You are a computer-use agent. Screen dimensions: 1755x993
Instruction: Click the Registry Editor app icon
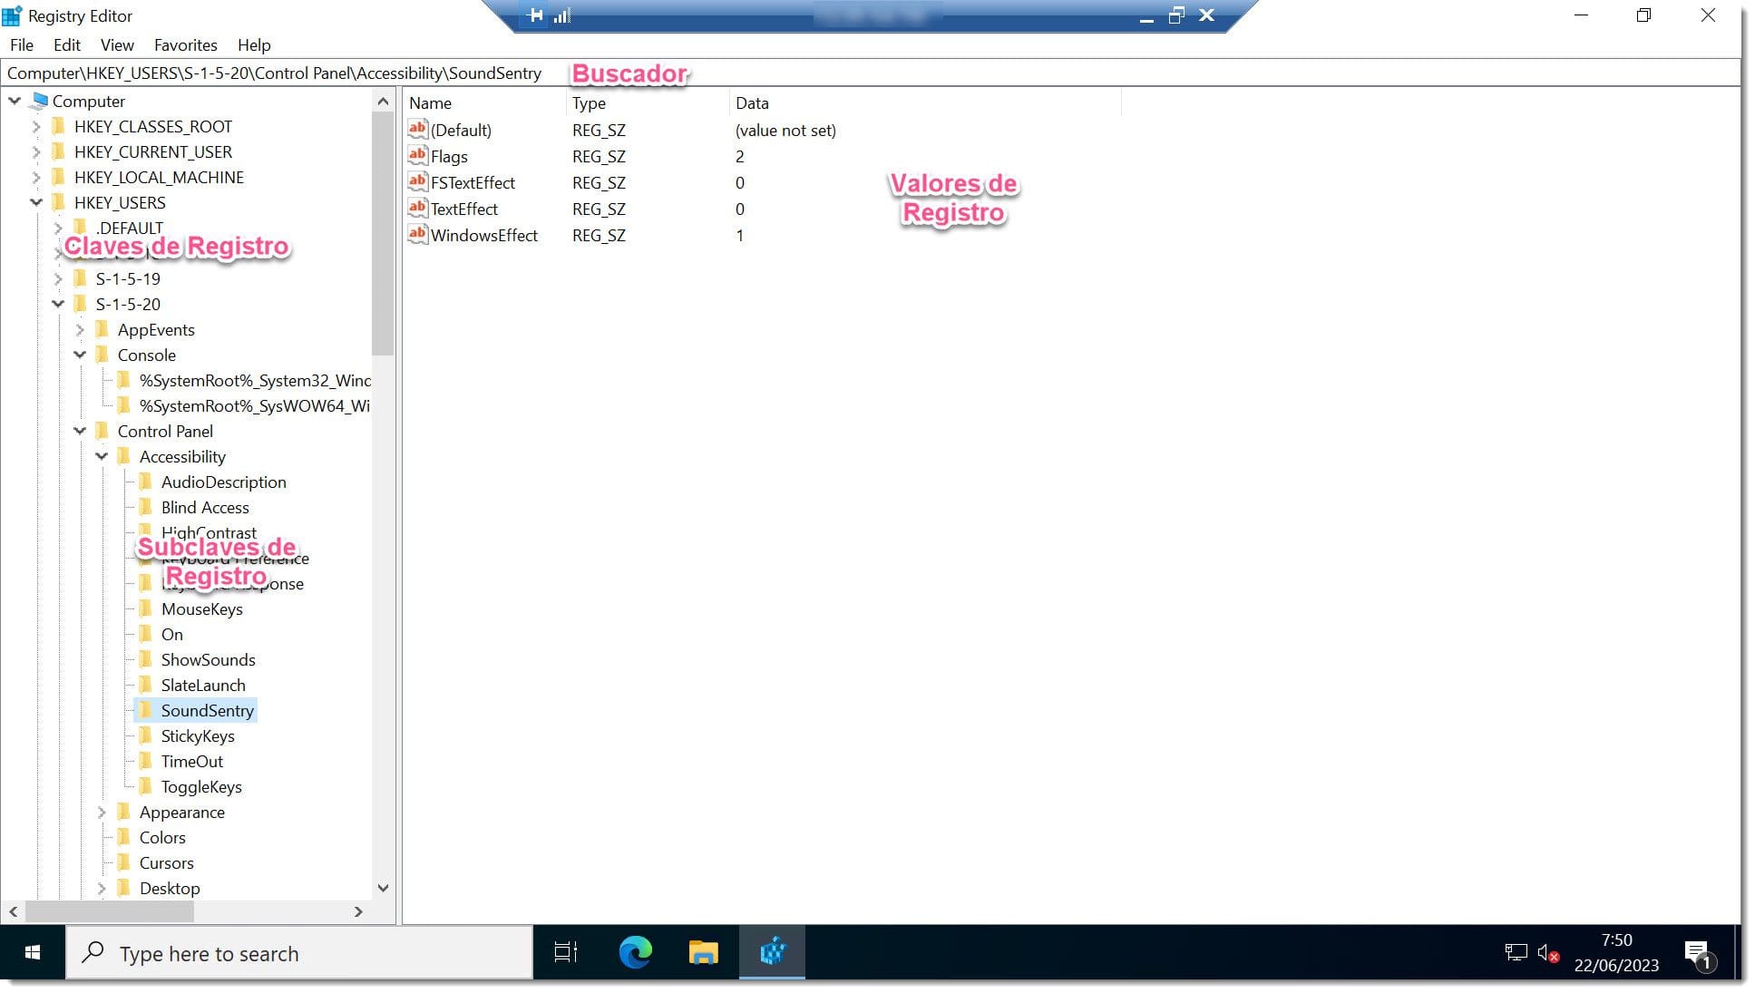click(12, 15)
